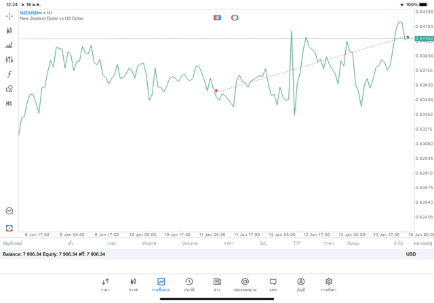Open the ประวัติ history tab
434x303 pixels.
(189, 285)
